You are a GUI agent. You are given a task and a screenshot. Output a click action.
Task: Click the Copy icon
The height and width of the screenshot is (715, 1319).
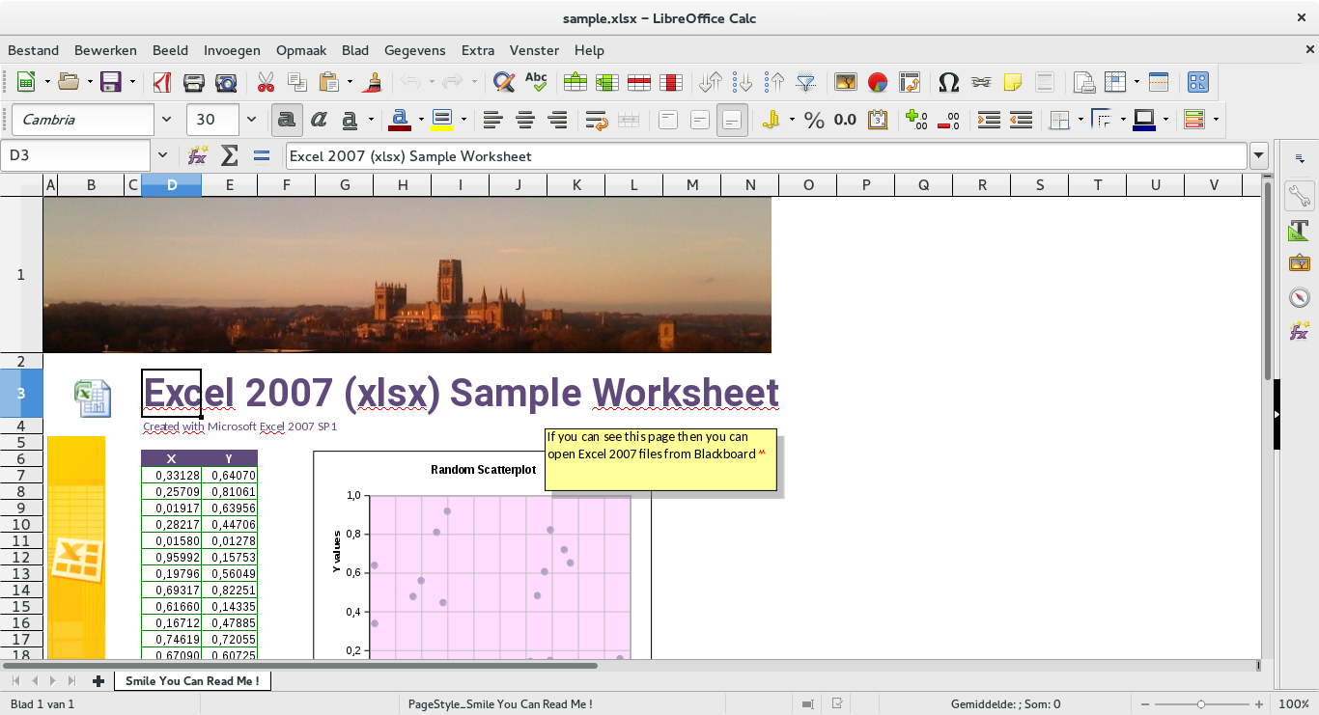click(297, 82)
